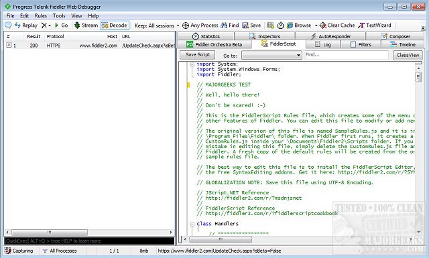This screenshot has width=429, height=258.
Task: Open the Keep: All sessions dropdown
Action: click(157, 25)
